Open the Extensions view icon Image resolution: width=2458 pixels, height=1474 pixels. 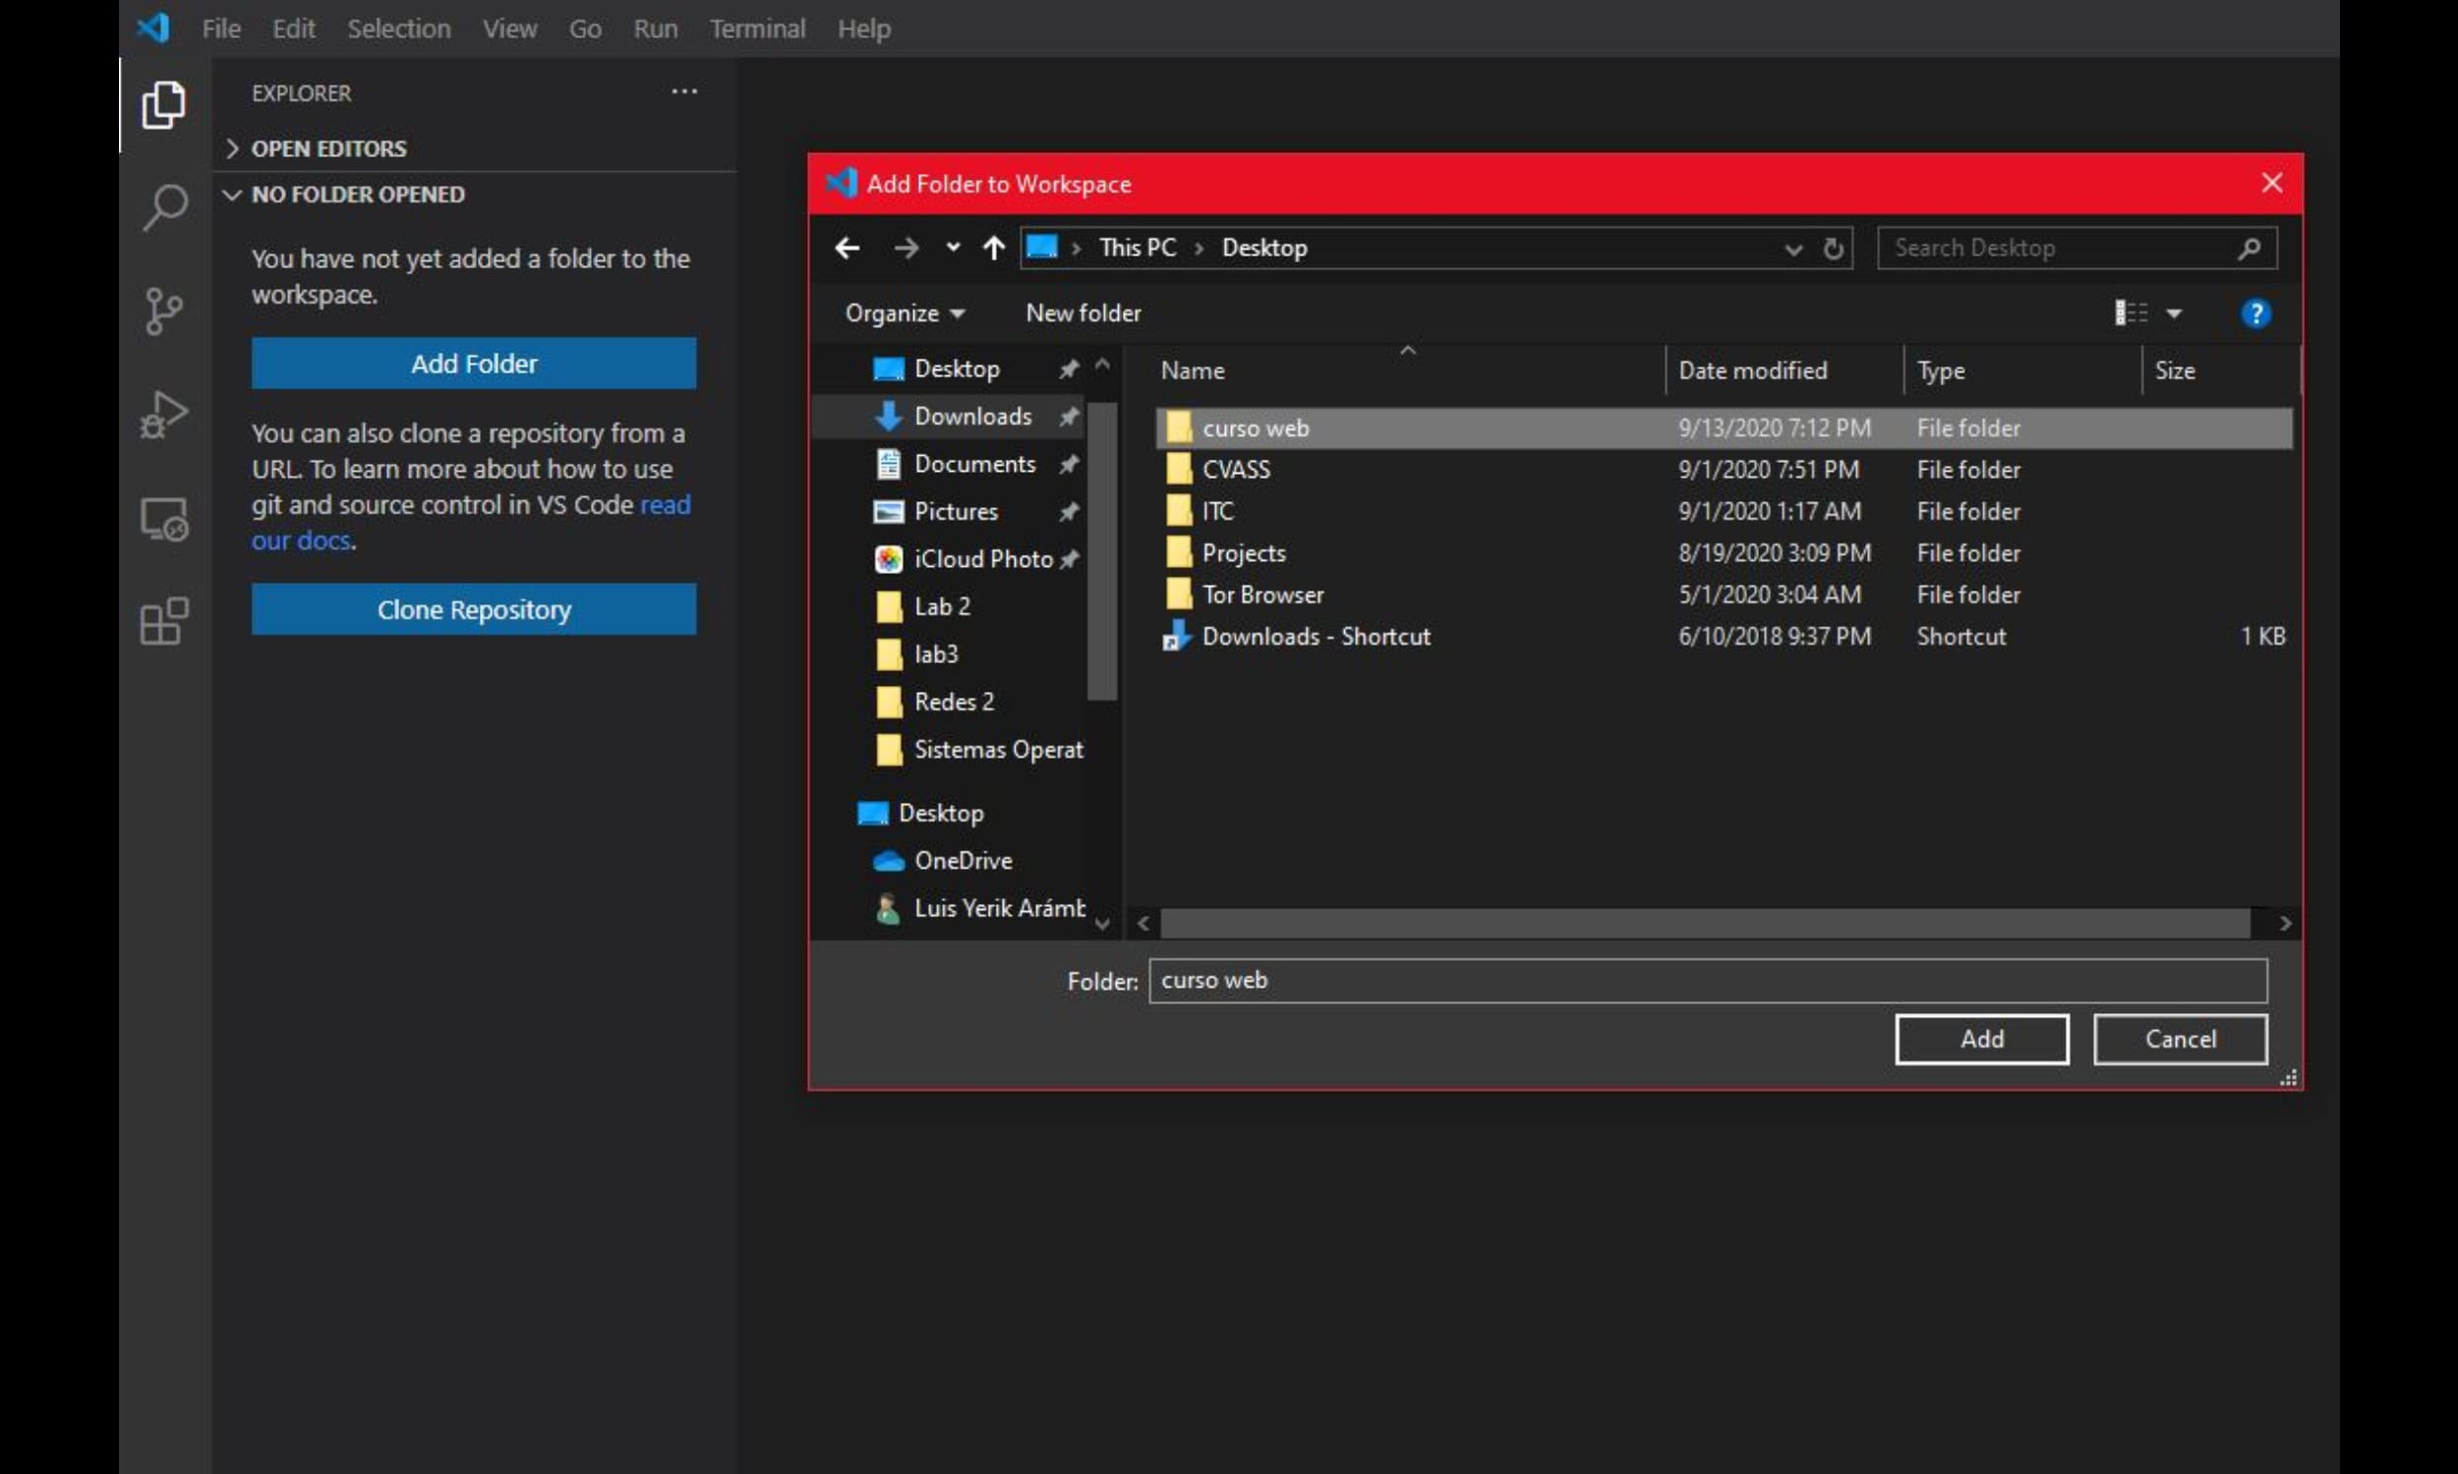[x=164, y=622]
